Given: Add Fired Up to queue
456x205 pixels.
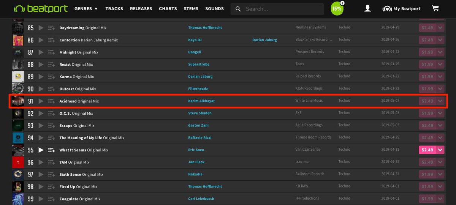Looking at the screenshot, I should pos(51,187).
